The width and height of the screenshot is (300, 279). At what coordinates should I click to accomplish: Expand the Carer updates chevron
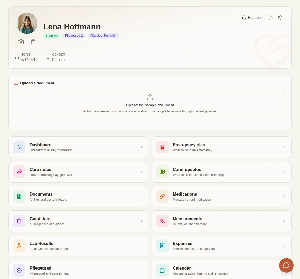tap(285, 172)
